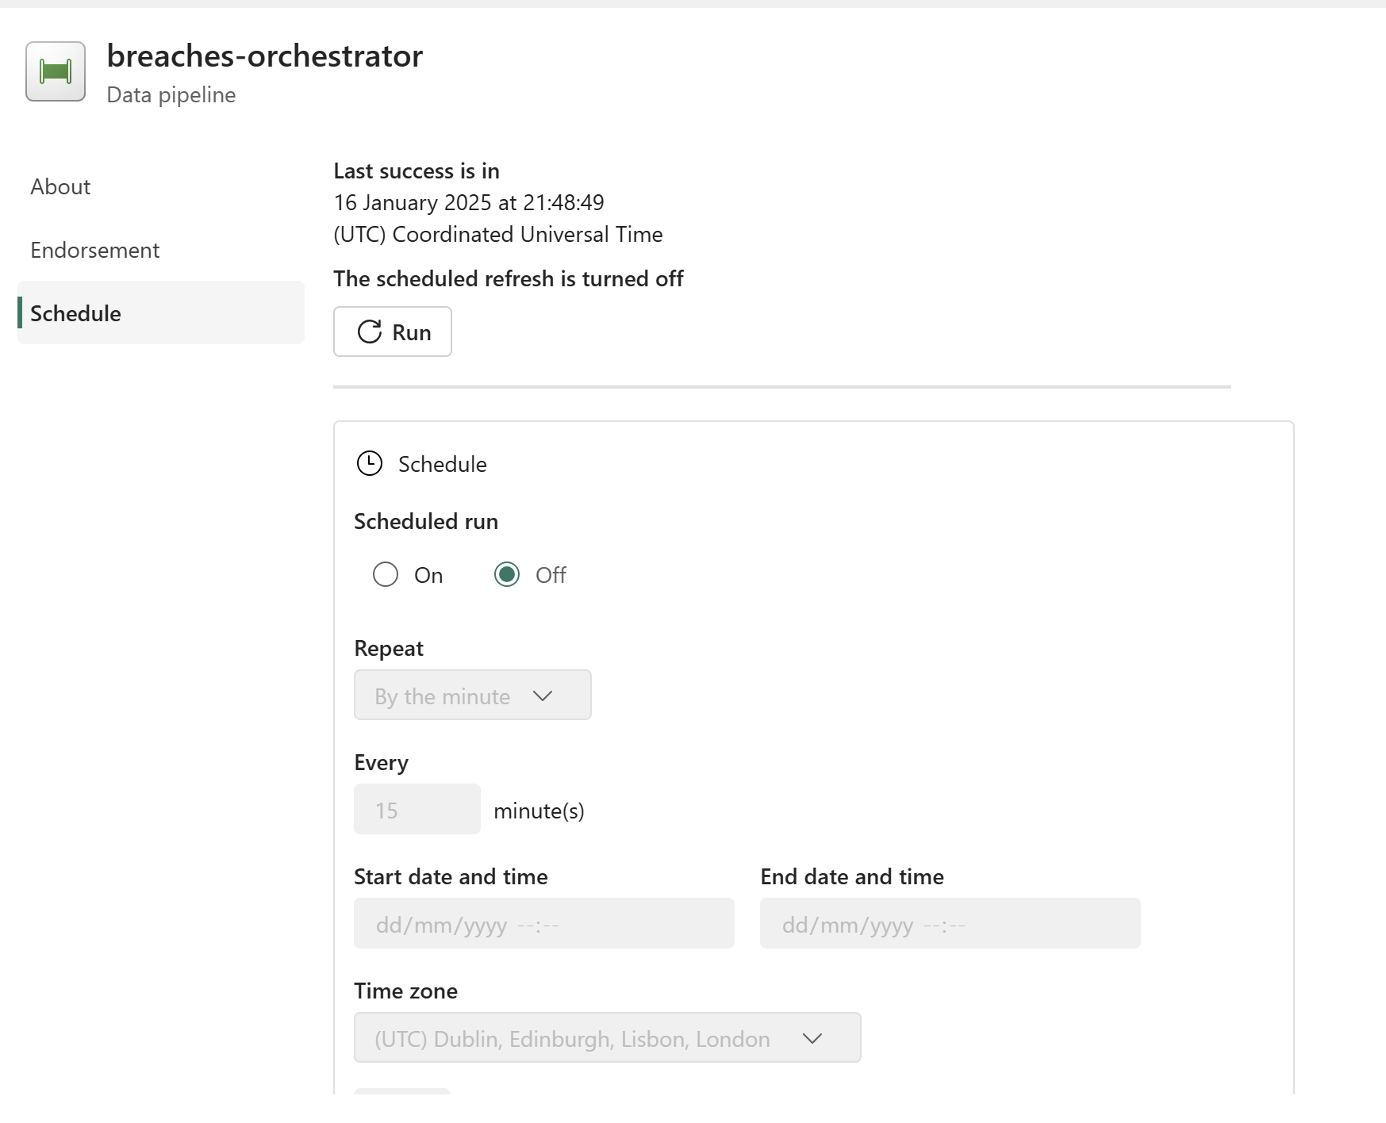Click the Time zone dropdown chevron arrow
Screen dimensions: 1386x1123
click(x=813, y=1037)
